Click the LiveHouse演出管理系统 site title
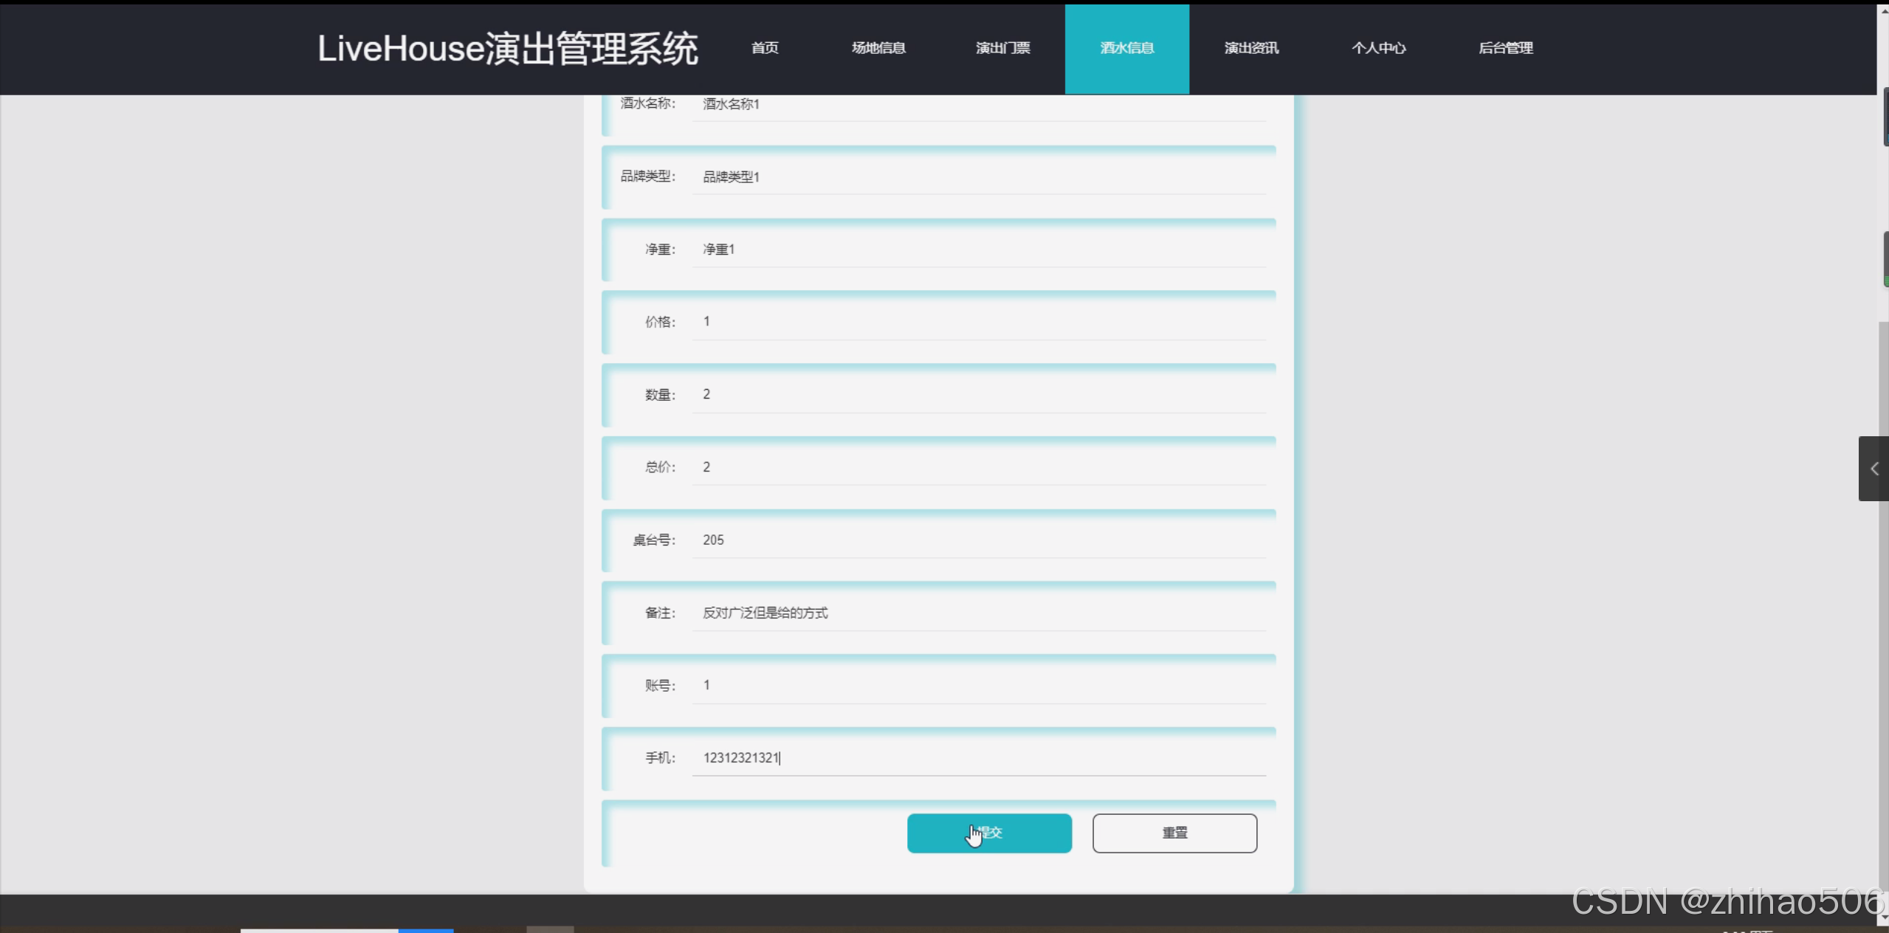Image resolution: width=1889 pixels, height=933 pixels. coord(508,48)
